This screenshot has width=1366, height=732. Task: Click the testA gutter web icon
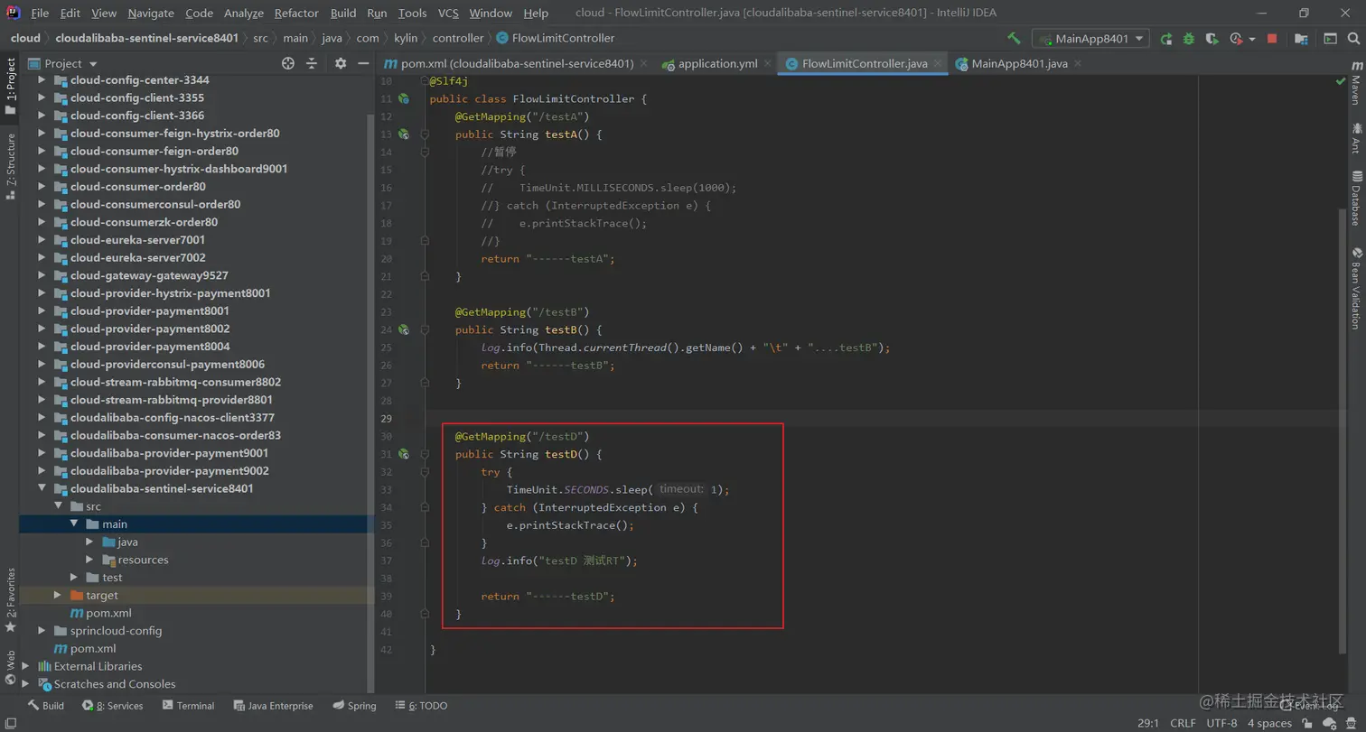[x=404, y=134]
